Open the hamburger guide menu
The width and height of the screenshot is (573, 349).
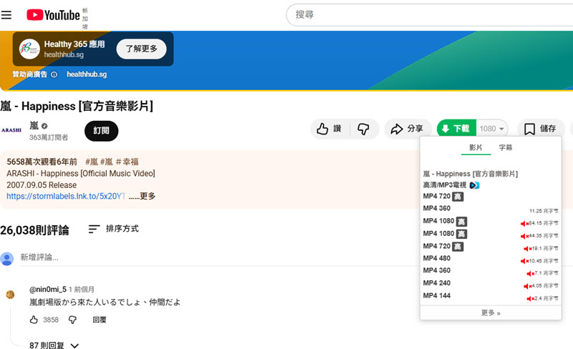click(x=6, y=15)
